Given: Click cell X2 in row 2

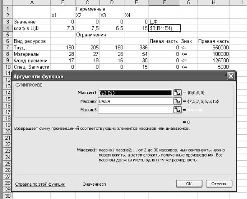Looking at the screenshot, I should click(88, 15).
